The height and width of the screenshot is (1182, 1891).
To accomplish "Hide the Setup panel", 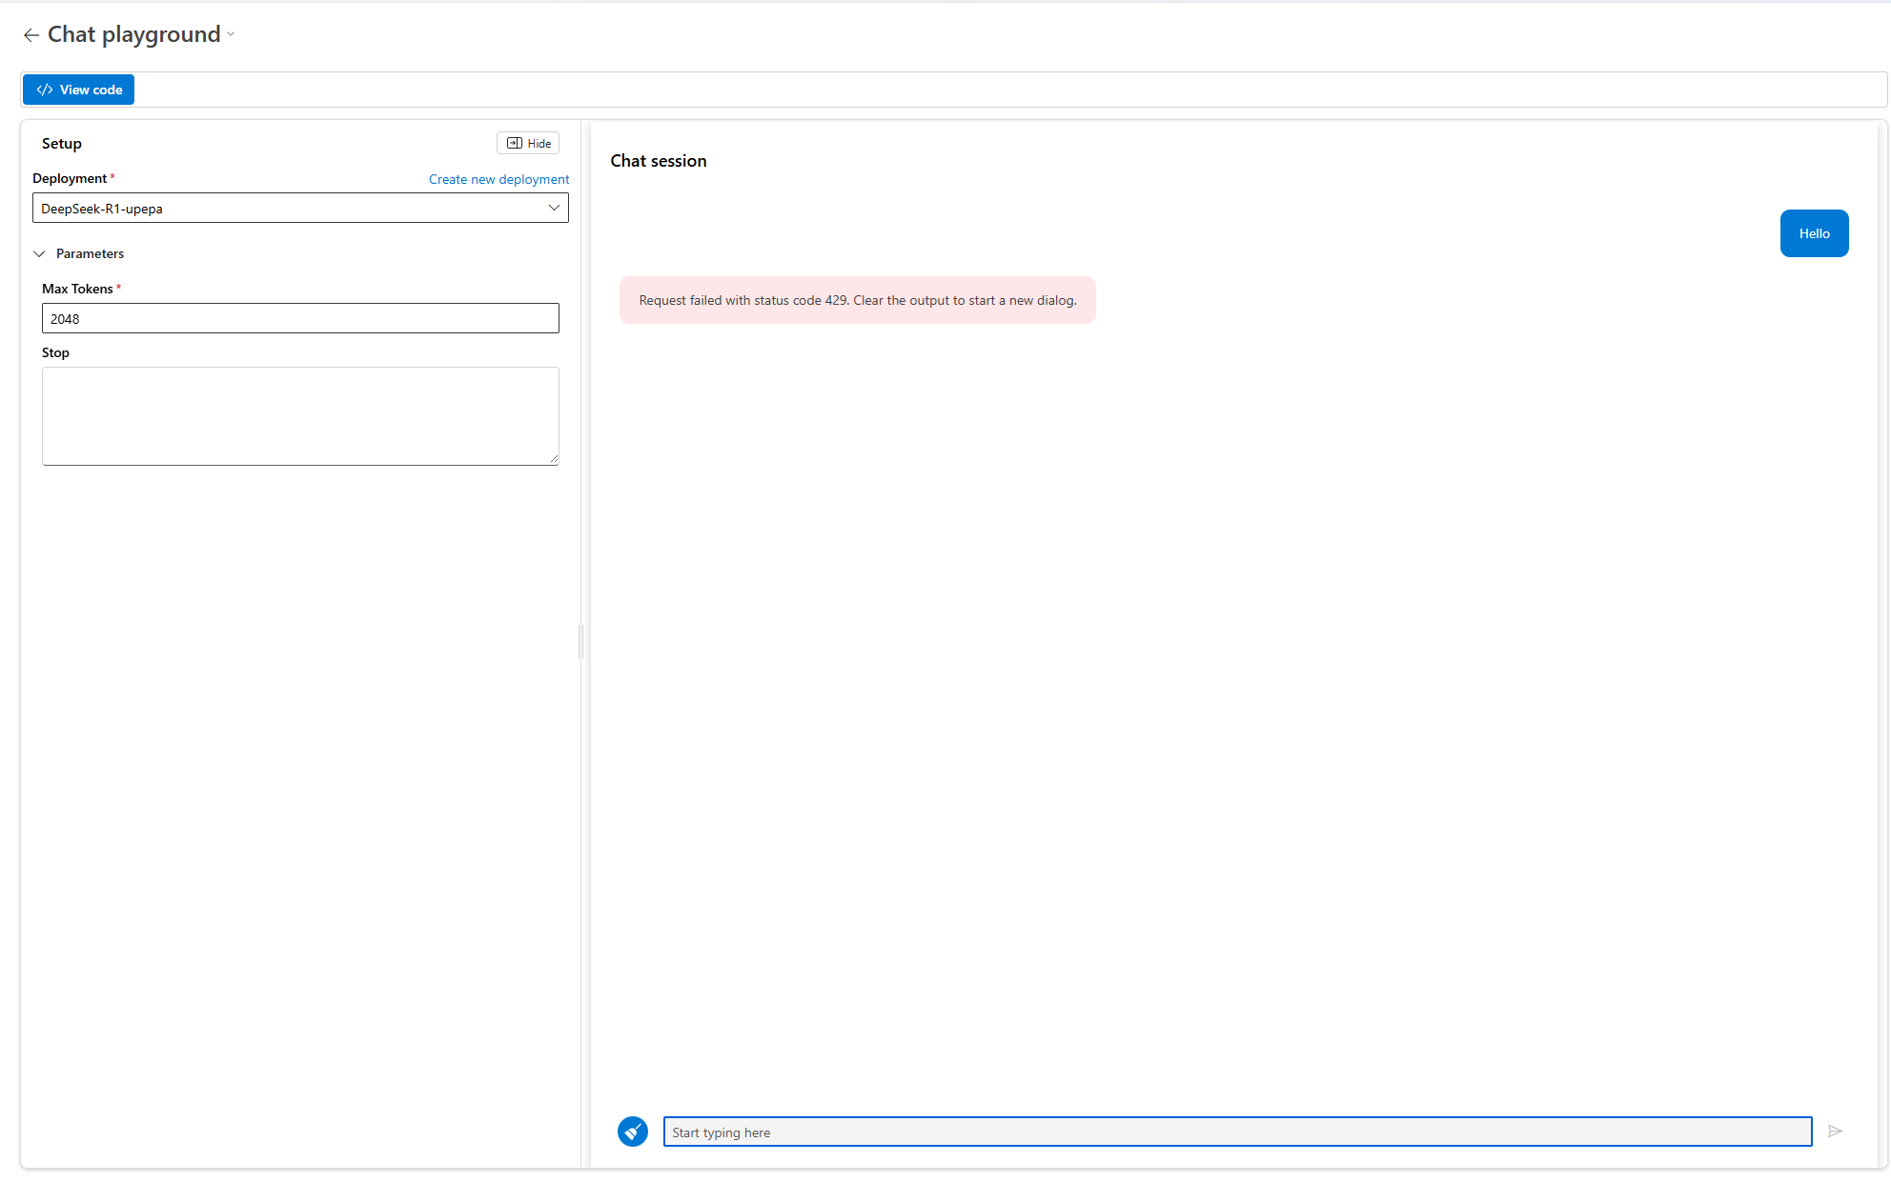I will pyautogui.click(x=528, y=143).
